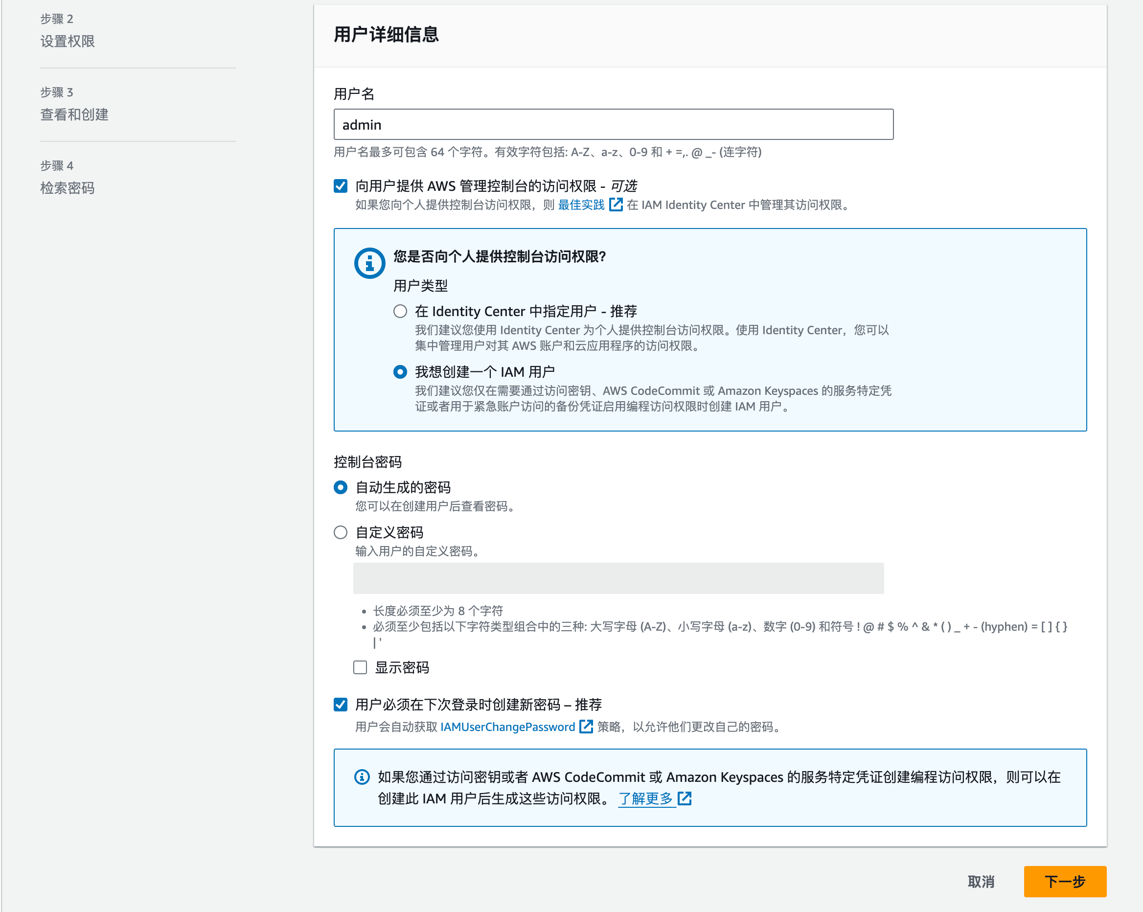
Task: Select 步骤 2 设置权限 in sidebar
Action: click(68, 30)
